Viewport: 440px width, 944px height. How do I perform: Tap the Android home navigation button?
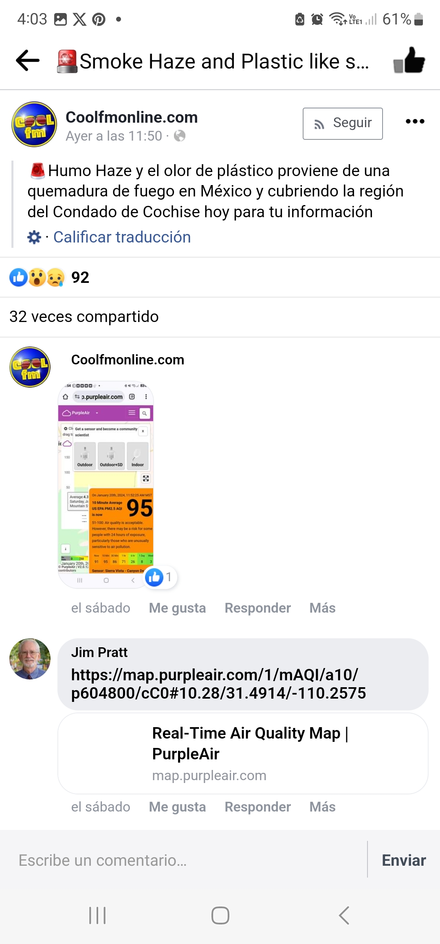click(220, 915)
